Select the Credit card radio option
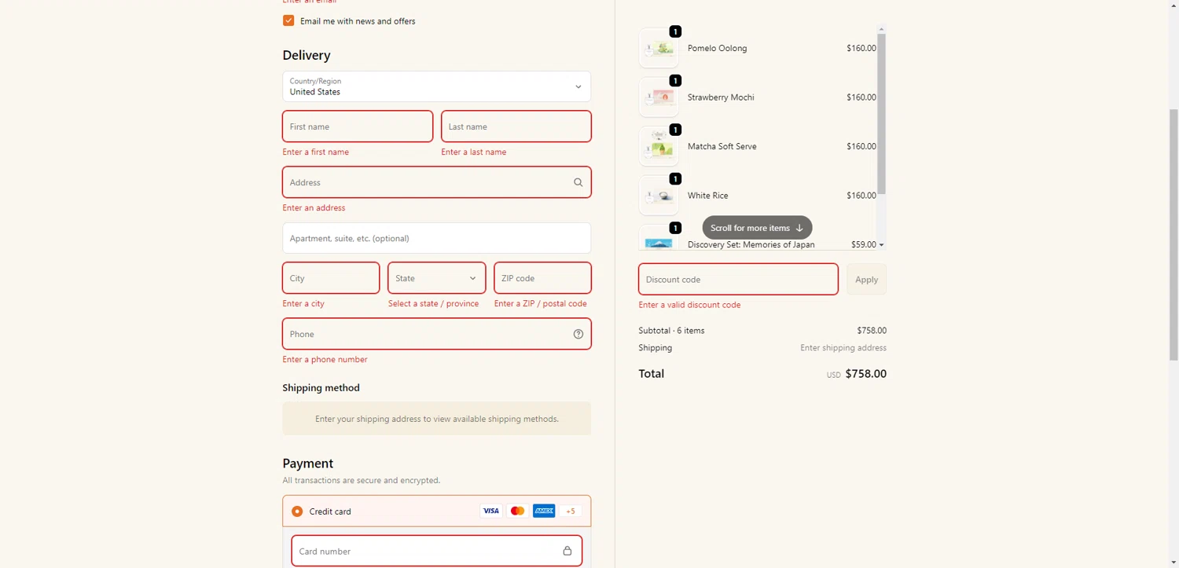The width and height of the screenshot is (1179, 568). click(x=297, y=511)
